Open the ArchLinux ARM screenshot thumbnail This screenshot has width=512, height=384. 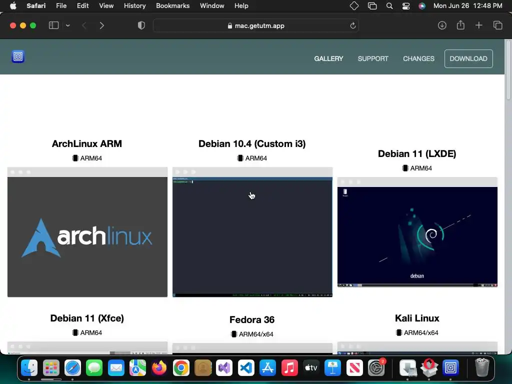click(87, 232)
